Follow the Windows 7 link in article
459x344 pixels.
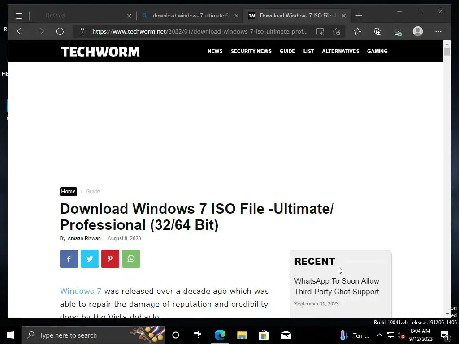click(x=81, y=291)
